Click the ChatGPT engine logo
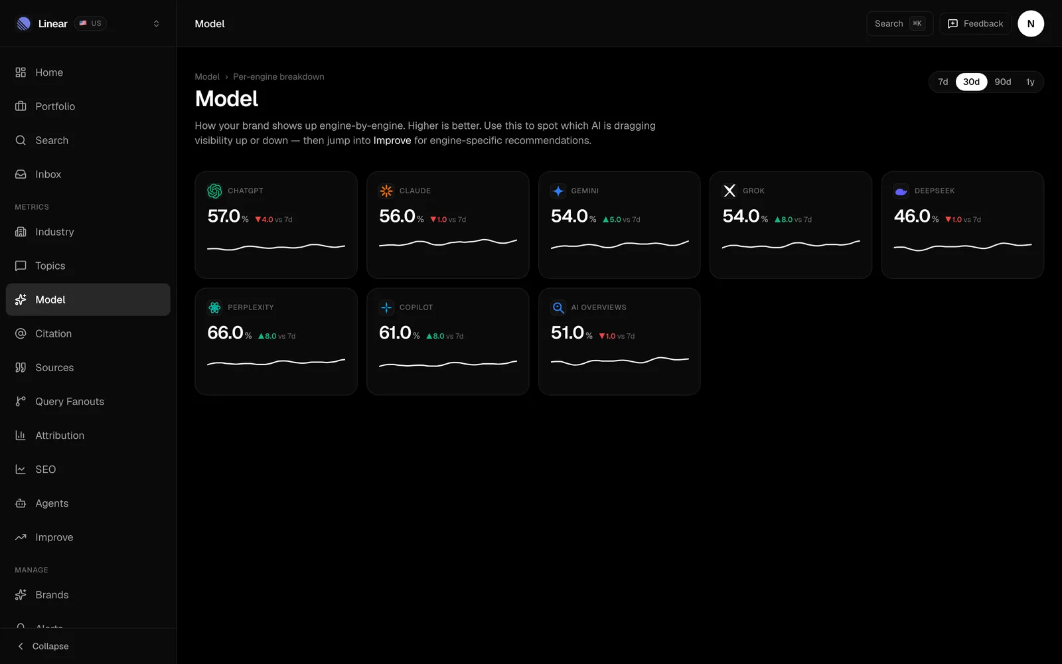The image size is (1062, 664). click(x=214, y=191)
